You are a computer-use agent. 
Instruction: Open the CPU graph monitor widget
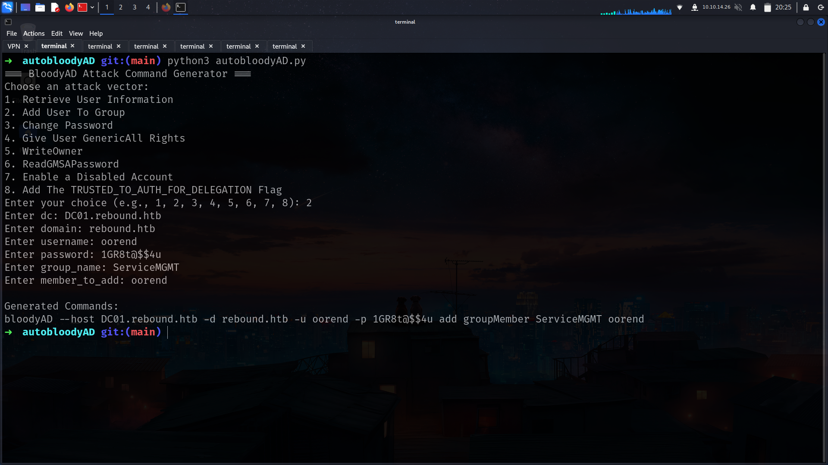pos(636,10)
